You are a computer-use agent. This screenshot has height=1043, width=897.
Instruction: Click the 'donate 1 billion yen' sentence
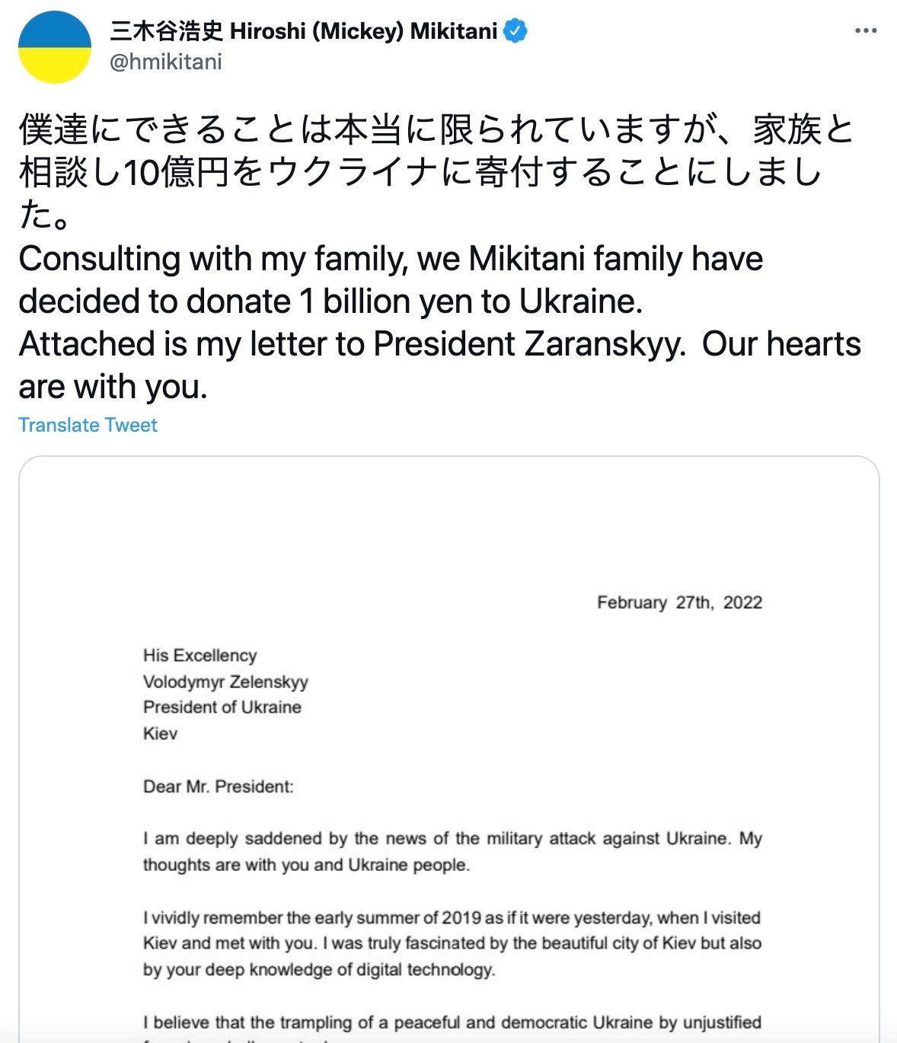click(330, 301)
